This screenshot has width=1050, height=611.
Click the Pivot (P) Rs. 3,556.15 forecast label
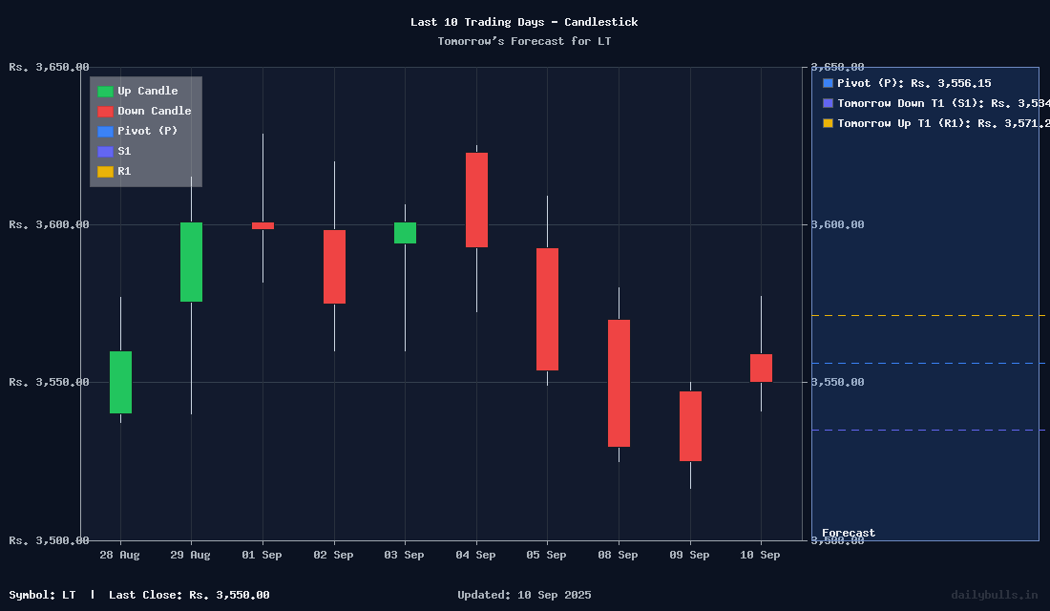point(914,83)
